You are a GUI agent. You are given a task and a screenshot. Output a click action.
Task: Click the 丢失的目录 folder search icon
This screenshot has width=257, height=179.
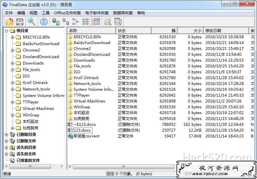point(12,148)
